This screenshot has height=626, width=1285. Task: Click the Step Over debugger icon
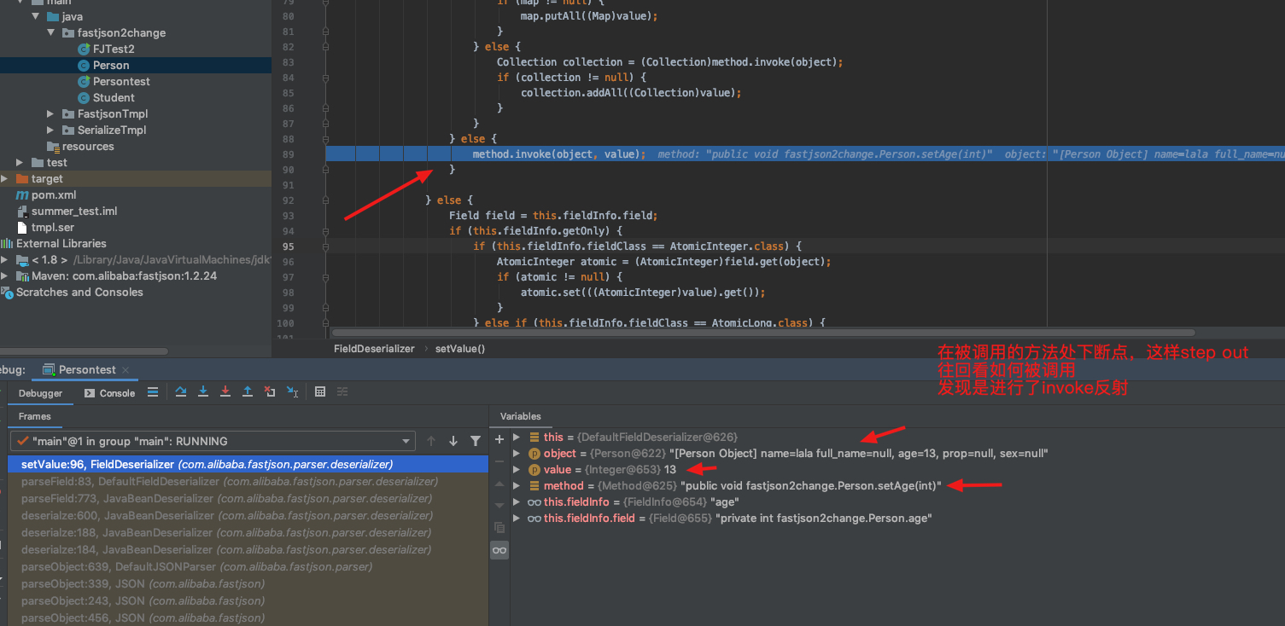pyautogui.click(x=181, y=392)
